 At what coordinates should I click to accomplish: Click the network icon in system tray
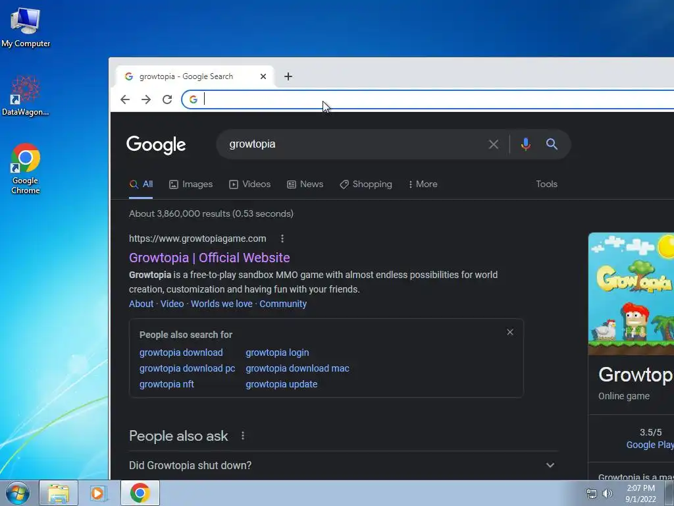(592, 493)
